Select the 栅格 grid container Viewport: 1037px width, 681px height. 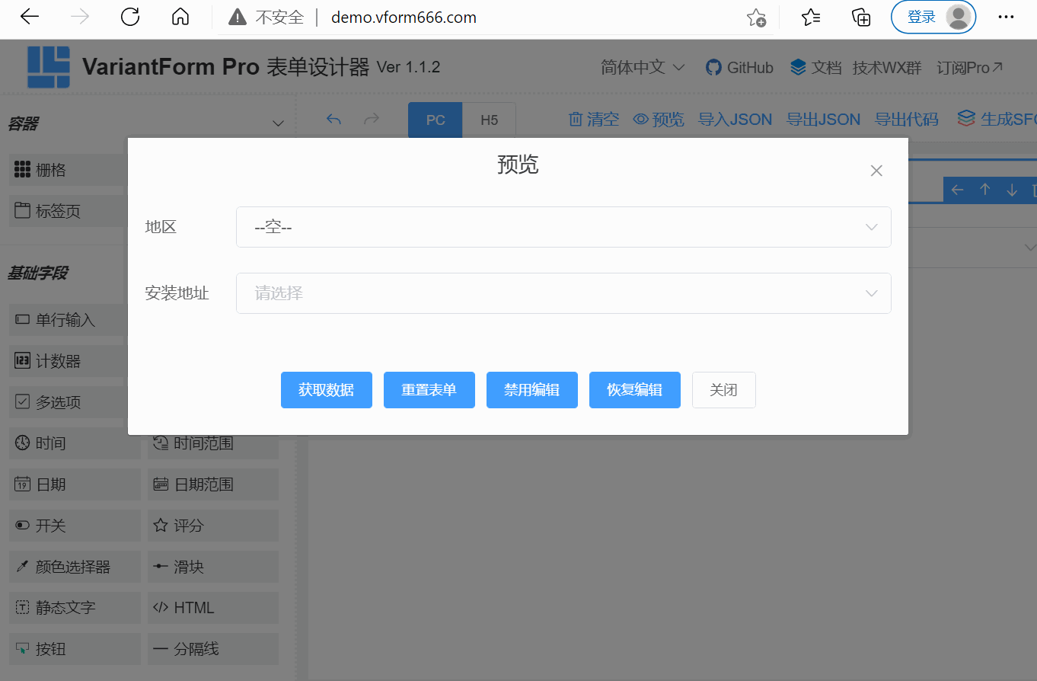coord(74,169)
